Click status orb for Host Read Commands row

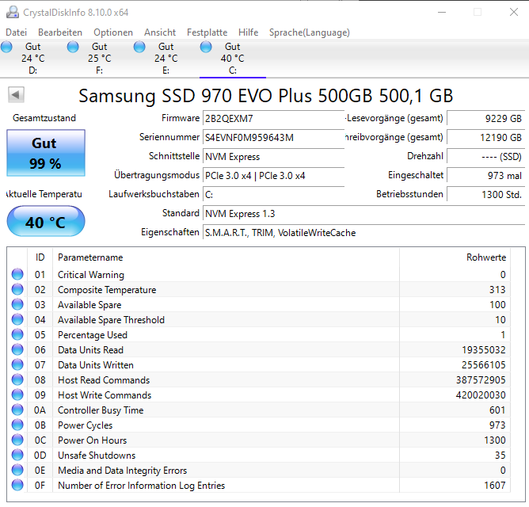pyautogui.click(x=17, y=379)
